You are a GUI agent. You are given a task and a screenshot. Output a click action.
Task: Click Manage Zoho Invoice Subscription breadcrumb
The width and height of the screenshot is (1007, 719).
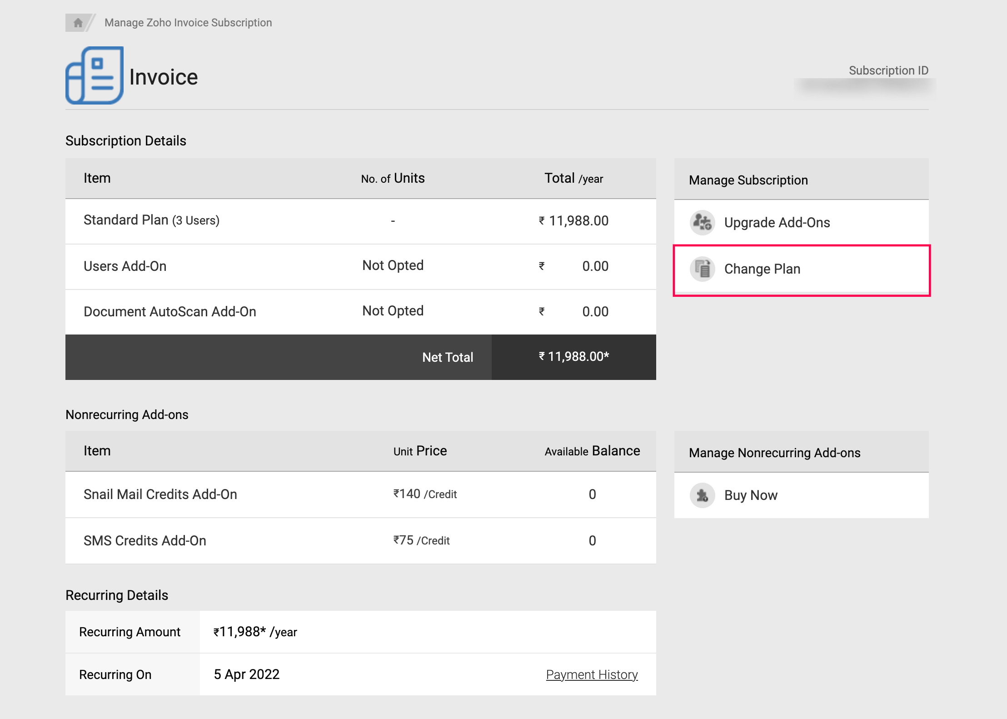coord(188,23)
